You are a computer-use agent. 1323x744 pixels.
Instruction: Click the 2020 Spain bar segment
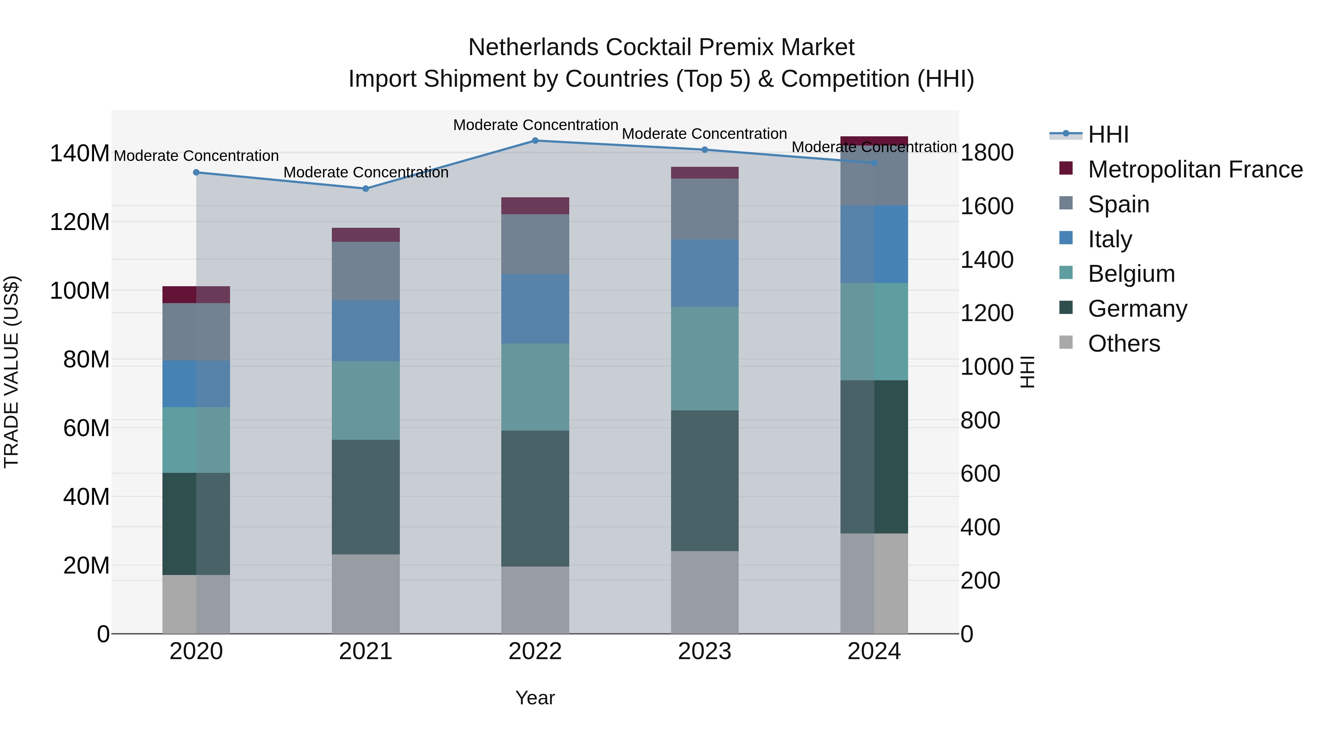coord(196,332)
